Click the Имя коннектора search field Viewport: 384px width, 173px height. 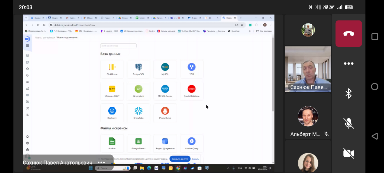coord(118,46)
